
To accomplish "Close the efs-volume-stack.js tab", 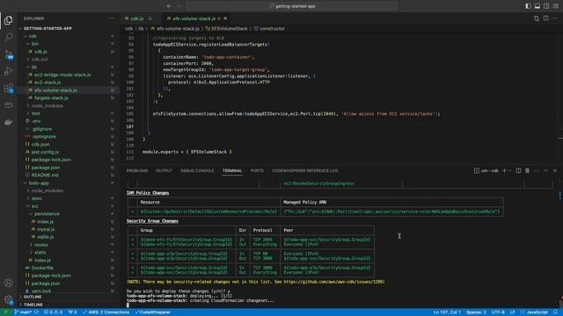I will tap(225, 18).
